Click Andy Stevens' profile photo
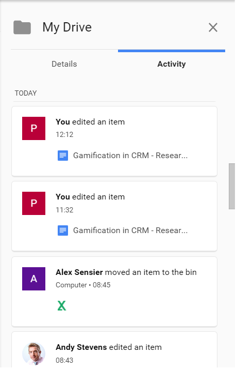 (x=34, y=355)
